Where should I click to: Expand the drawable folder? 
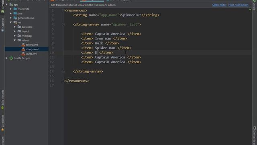pyautogui.click(x=15, y=27)
